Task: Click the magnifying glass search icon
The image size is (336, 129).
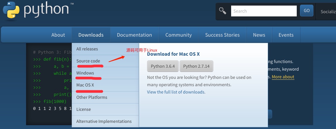Action: tap(223, 11)
